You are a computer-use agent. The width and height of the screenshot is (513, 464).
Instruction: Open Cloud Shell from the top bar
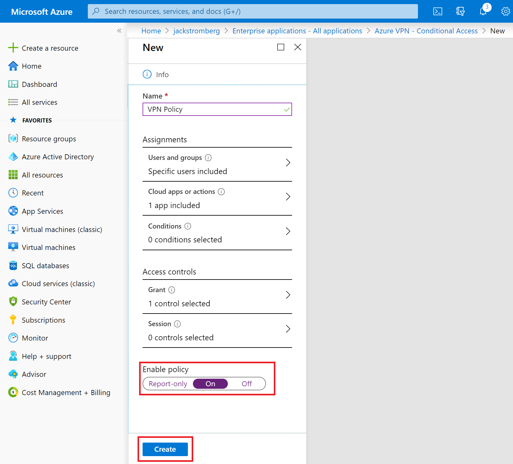coord(437,12)
